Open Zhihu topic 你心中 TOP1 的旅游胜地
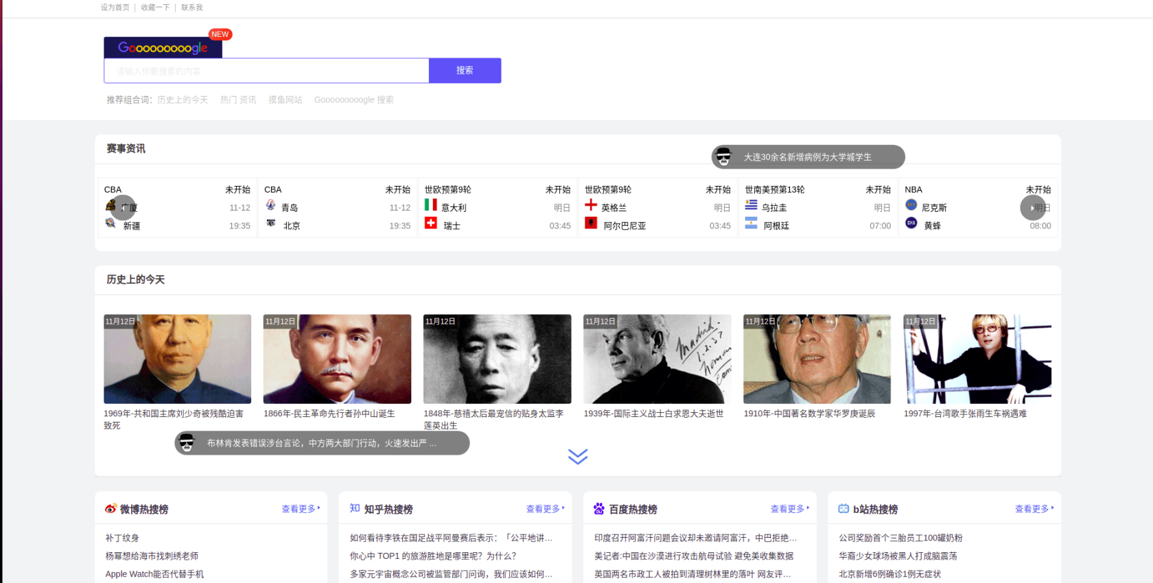The height and width of the screenshot is (583, 1153). (x=433, y=556)
